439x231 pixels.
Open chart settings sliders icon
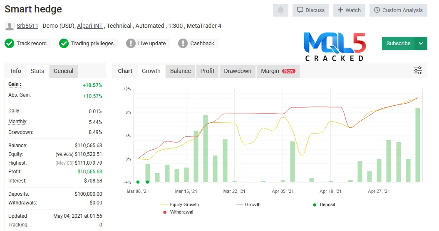coord(418,71)
